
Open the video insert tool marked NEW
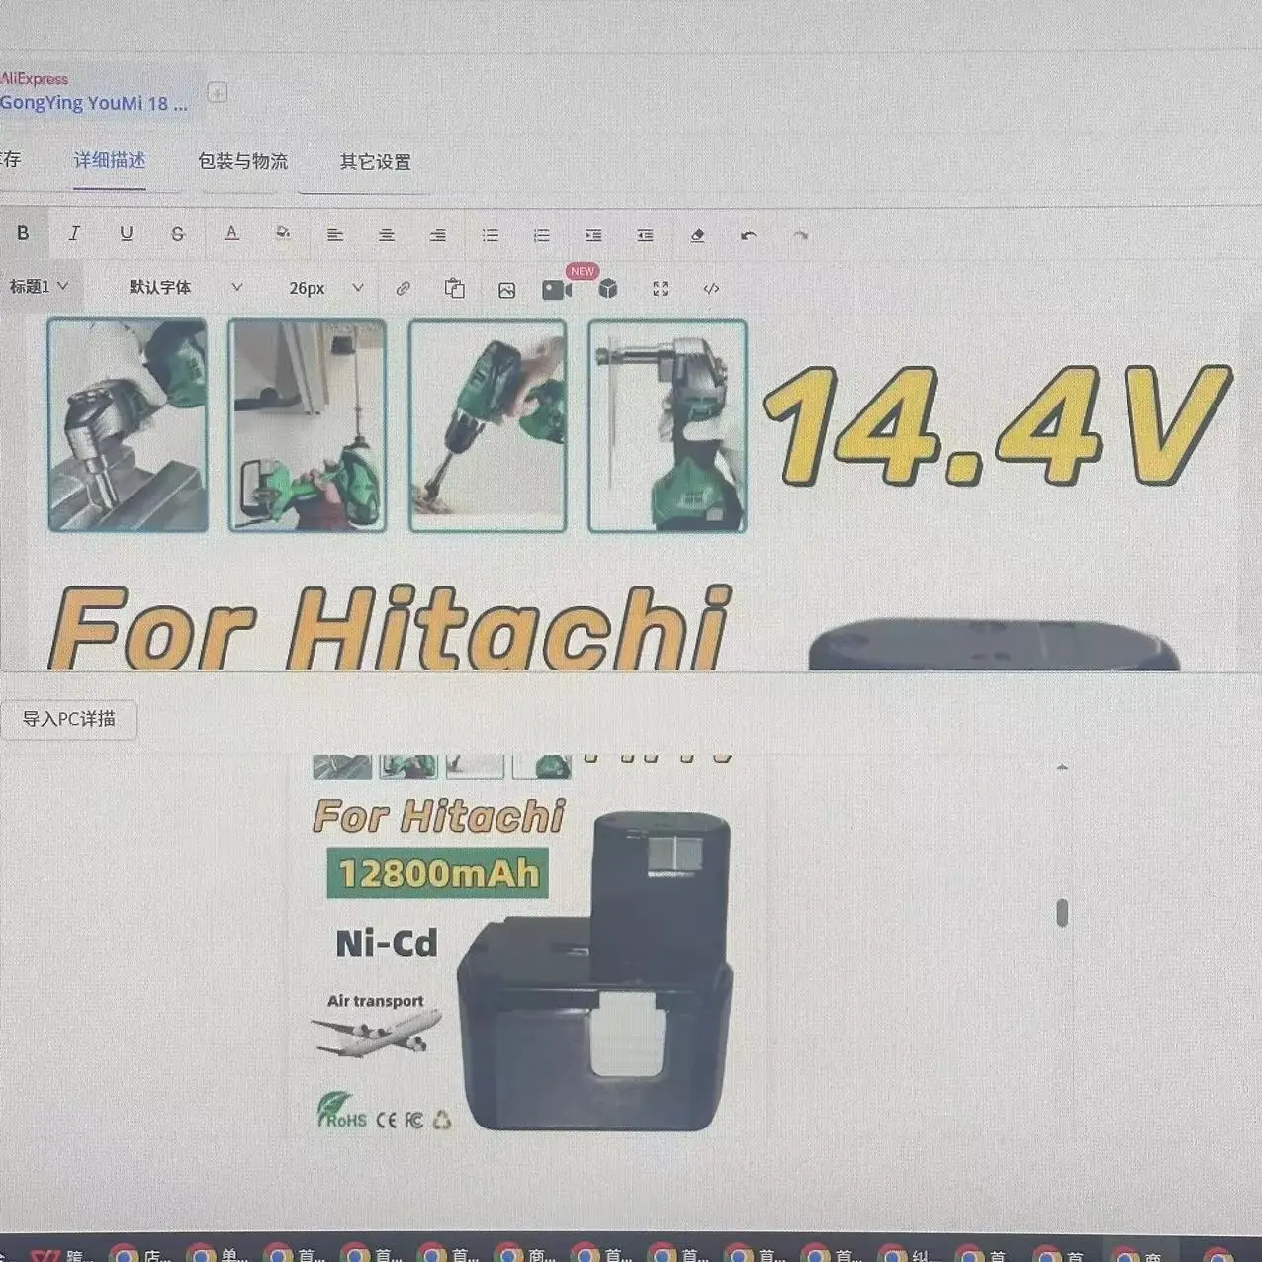559,288
